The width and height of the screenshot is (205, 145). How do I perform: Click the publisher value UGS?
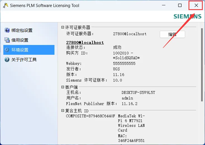click(116, 69)
